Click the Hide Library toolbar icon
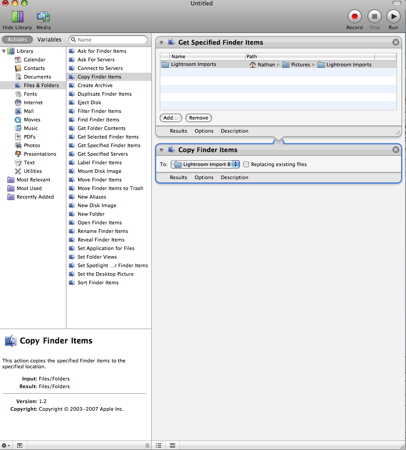Image resolution: width=406 pixels, height=450 pixels. coord(17,17)
